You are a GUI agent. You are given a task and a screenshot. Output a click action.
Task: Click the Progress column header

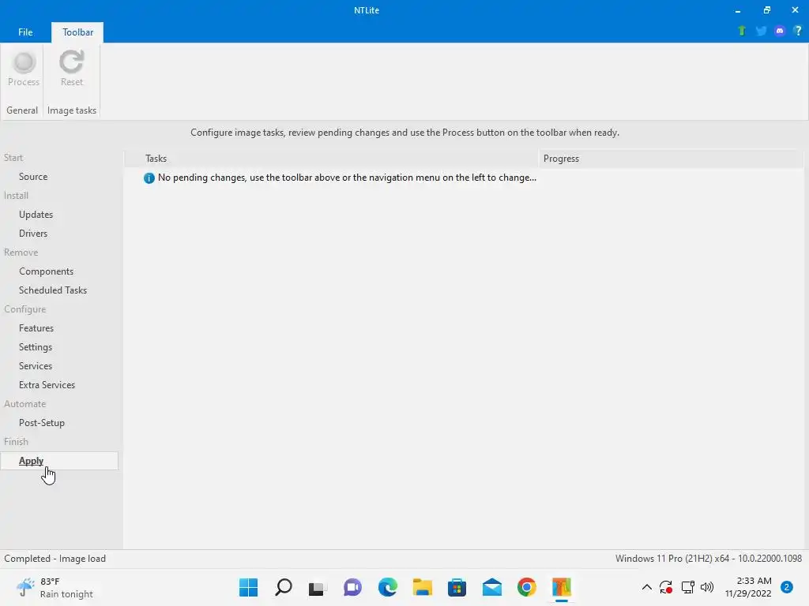pos(671,159)
